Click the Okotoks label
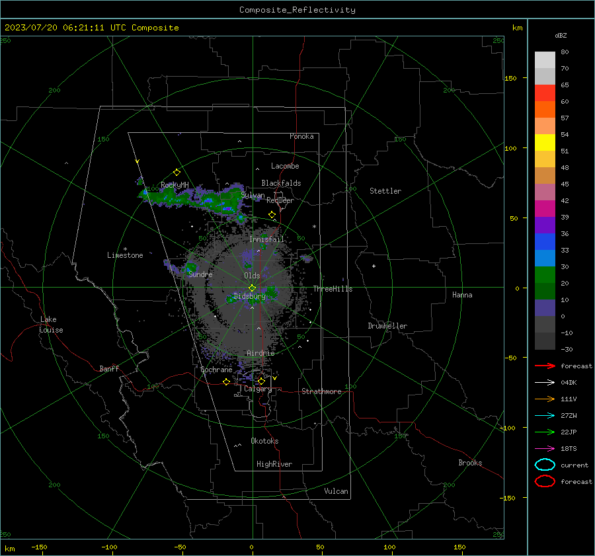 [264, 442]
